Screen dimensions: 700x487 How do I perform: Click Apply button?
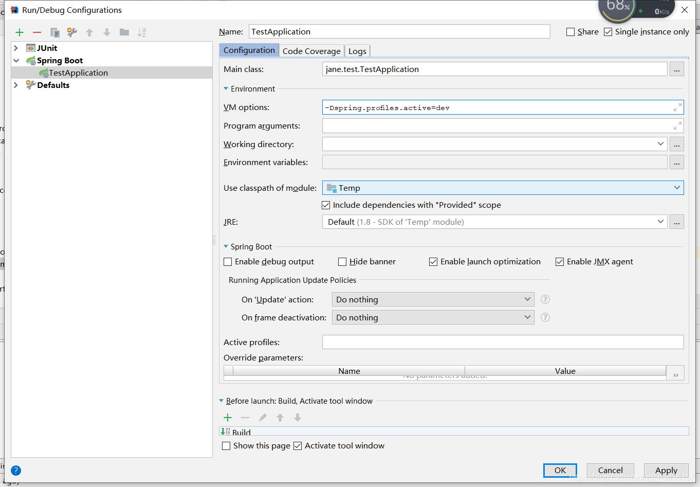pyautogui.click(x=666, y=470)
